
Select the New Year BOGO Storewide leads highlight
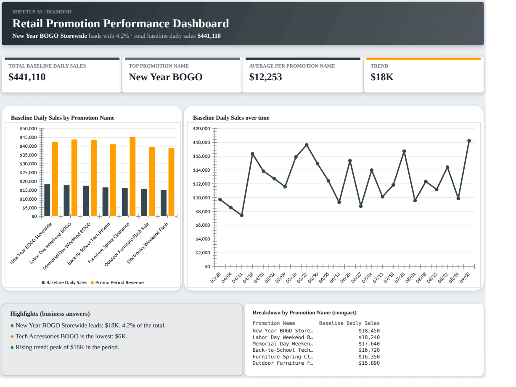point(91,325)
